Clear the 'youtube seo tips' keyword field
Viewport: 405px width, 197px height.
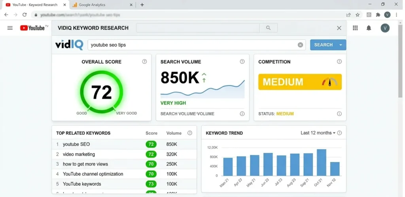pos(300,45)
